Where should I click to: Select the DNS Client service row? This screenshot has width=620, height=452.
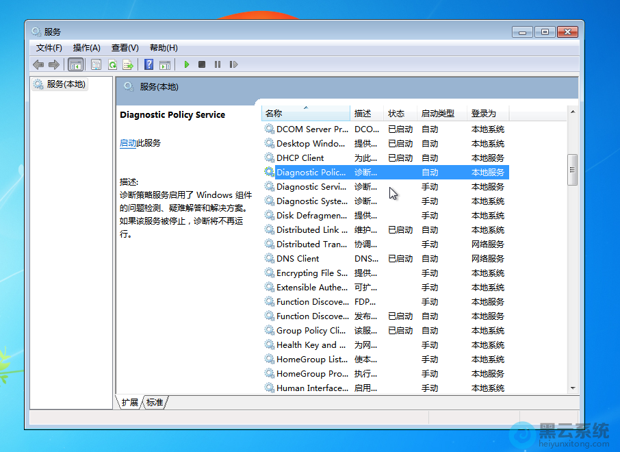click(x=298, y=259)
